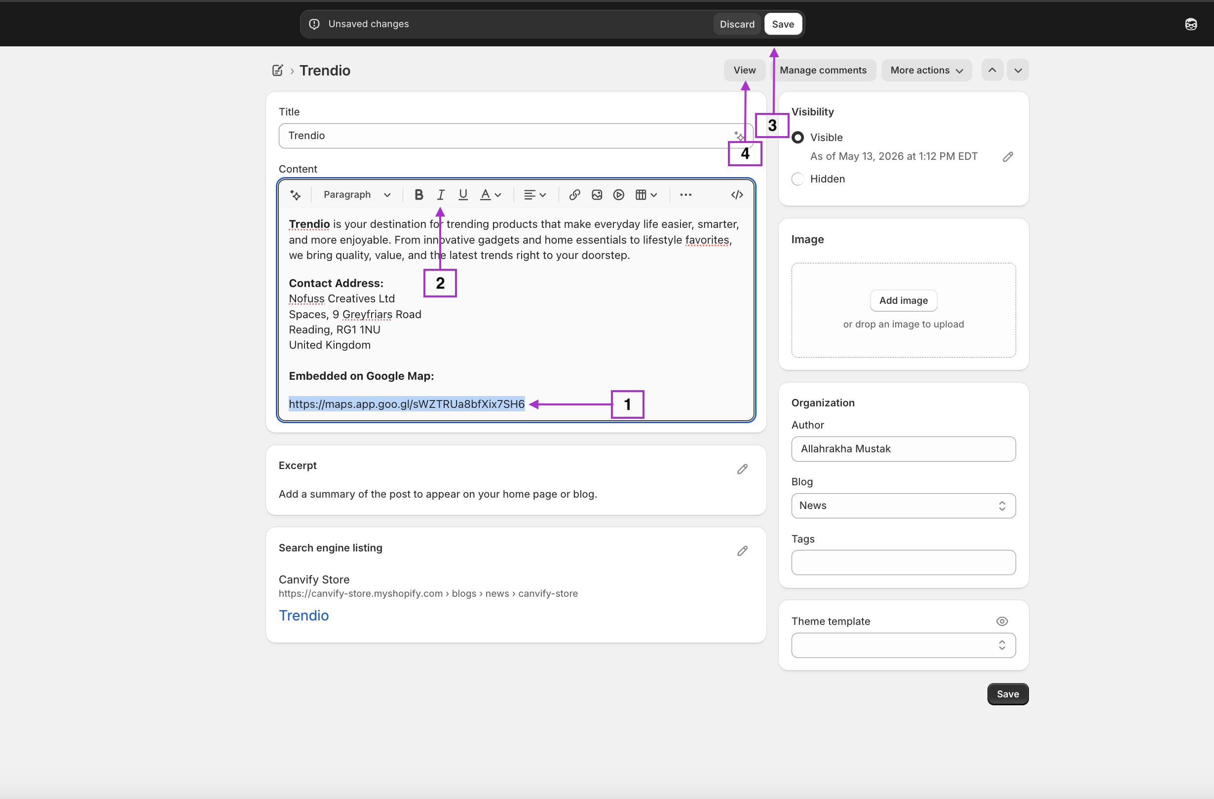Edit visibility date pencil icon
The image size is (1214, 799).
(x=1007, y=157)
